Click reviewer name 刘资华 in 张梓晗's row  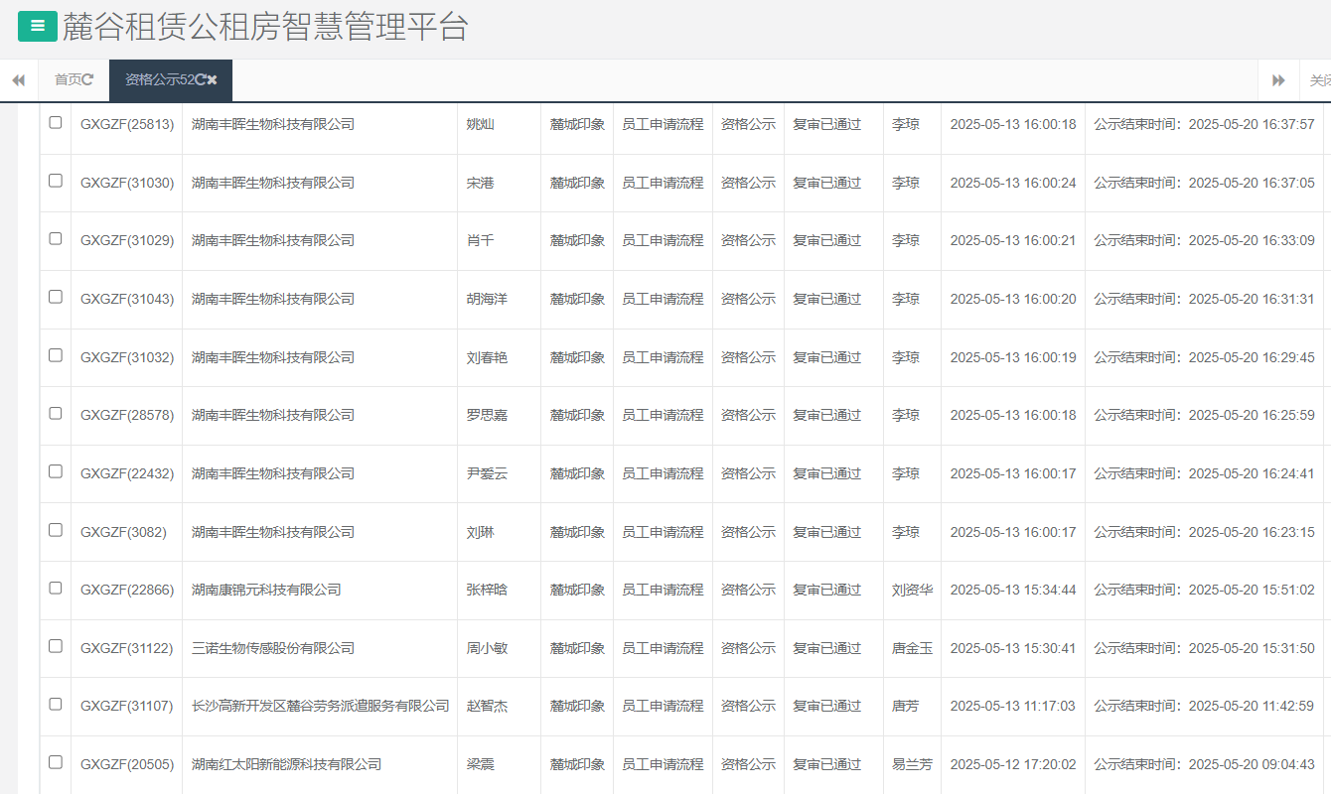pos(910,590)
